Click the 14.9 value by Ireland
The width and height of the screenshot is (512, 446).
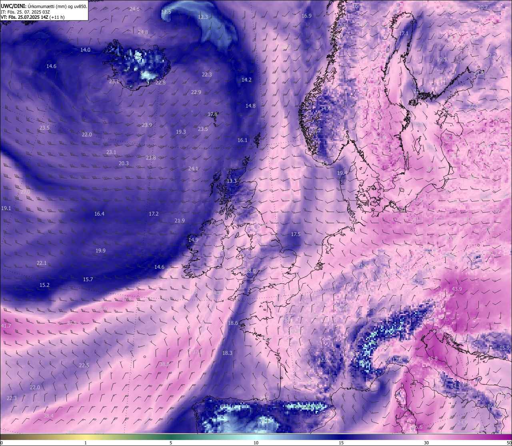pos(193,240)
